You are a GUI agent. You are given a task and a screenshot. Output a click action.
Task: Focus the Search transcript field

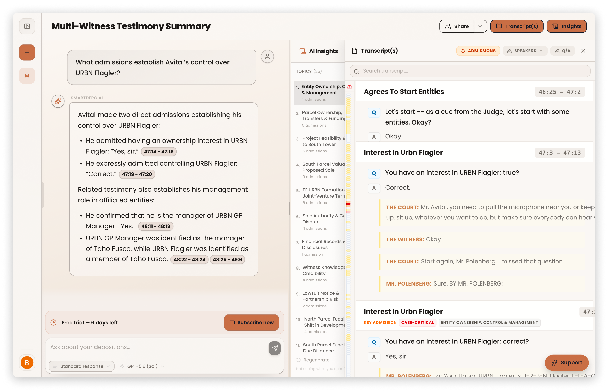pos(470,71)
